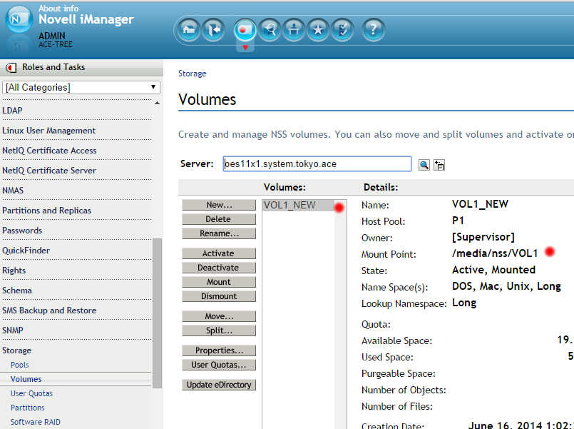Viewport: 574px width, 429px height.
Task: Click the Active, Mounted state value
Action: click(x=493, y=270)
